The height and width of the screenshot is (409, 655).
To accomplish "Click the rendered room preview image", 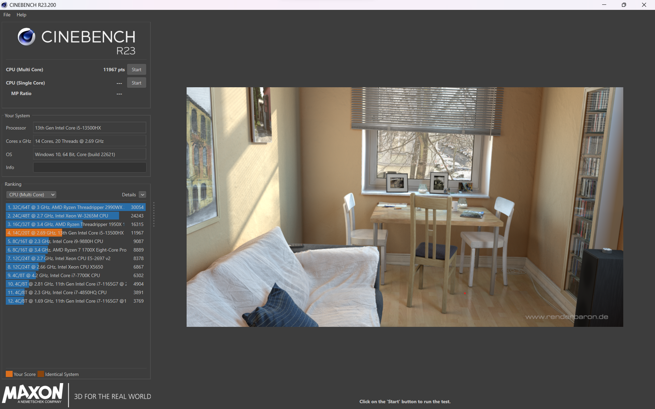I will [405, 207].
